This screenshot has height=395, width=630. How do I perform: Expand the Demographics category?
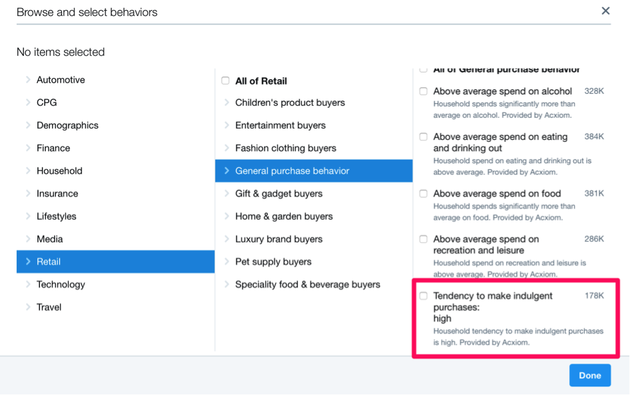67,125
